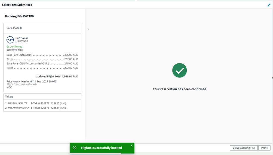Open the View Booking File button
This screenshot has width=273, height=155.
tap(244, 148)
